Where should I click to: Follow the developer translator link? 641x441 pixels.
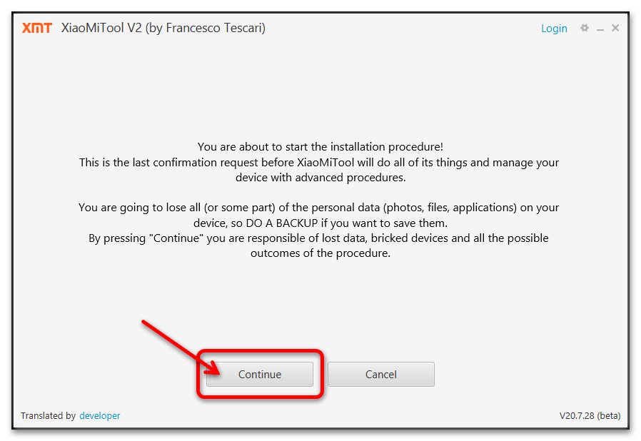100,415
